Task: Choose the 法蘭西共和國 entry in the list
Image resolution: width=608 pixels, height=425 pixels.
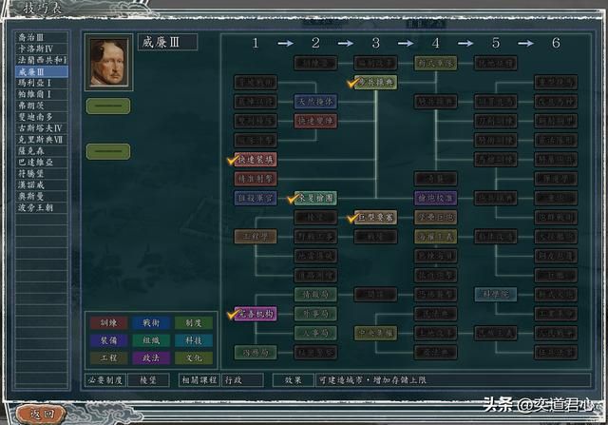Action: pyautogui.click(x=42, y=60)
